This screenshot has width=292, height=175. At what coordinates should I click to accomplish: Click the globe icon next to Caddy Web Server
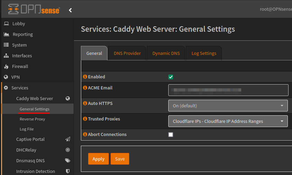click(x=68, y=98)
